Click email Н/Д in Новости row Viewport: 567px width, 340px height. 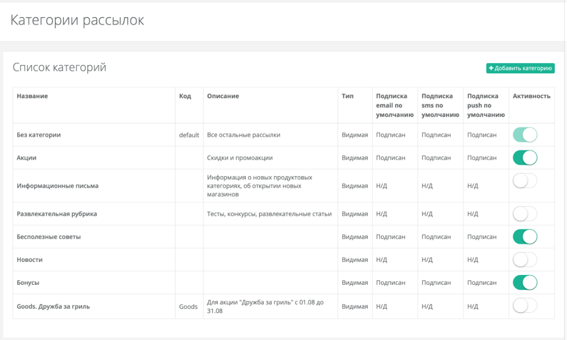point(381,260)
